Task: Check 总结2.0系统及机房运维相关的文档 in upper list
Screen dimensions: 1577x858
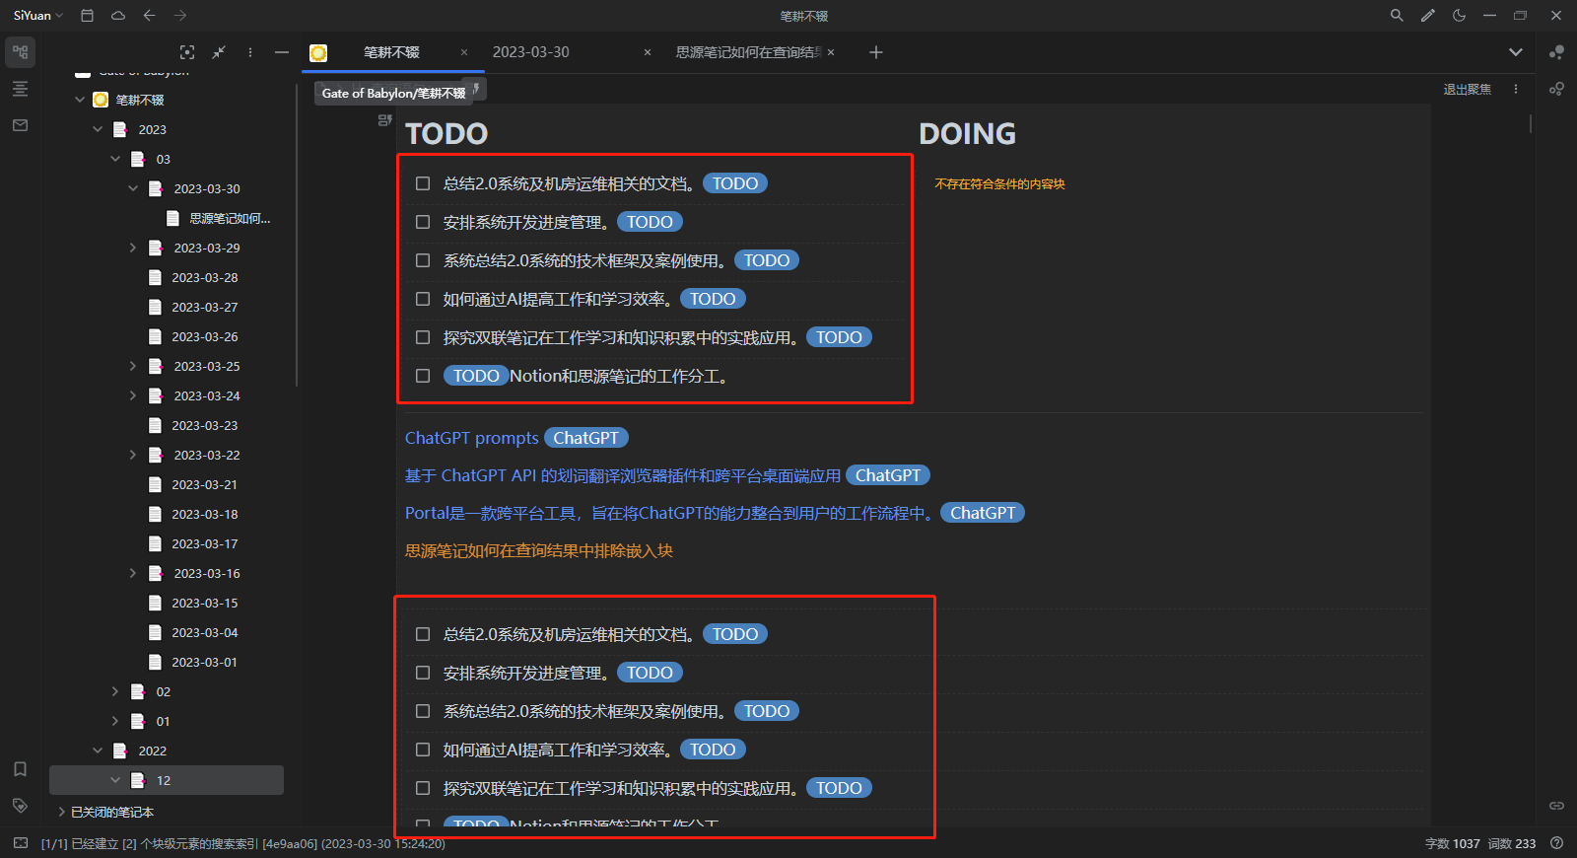Action: (423, 183)
